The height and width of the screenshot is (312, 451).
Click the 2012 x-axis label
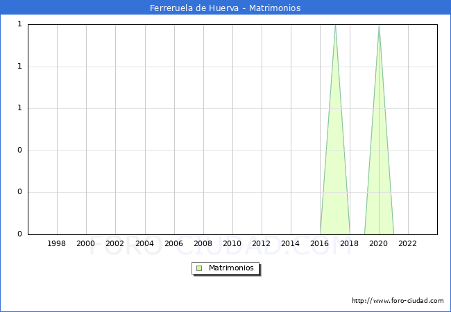pos(261,243)
